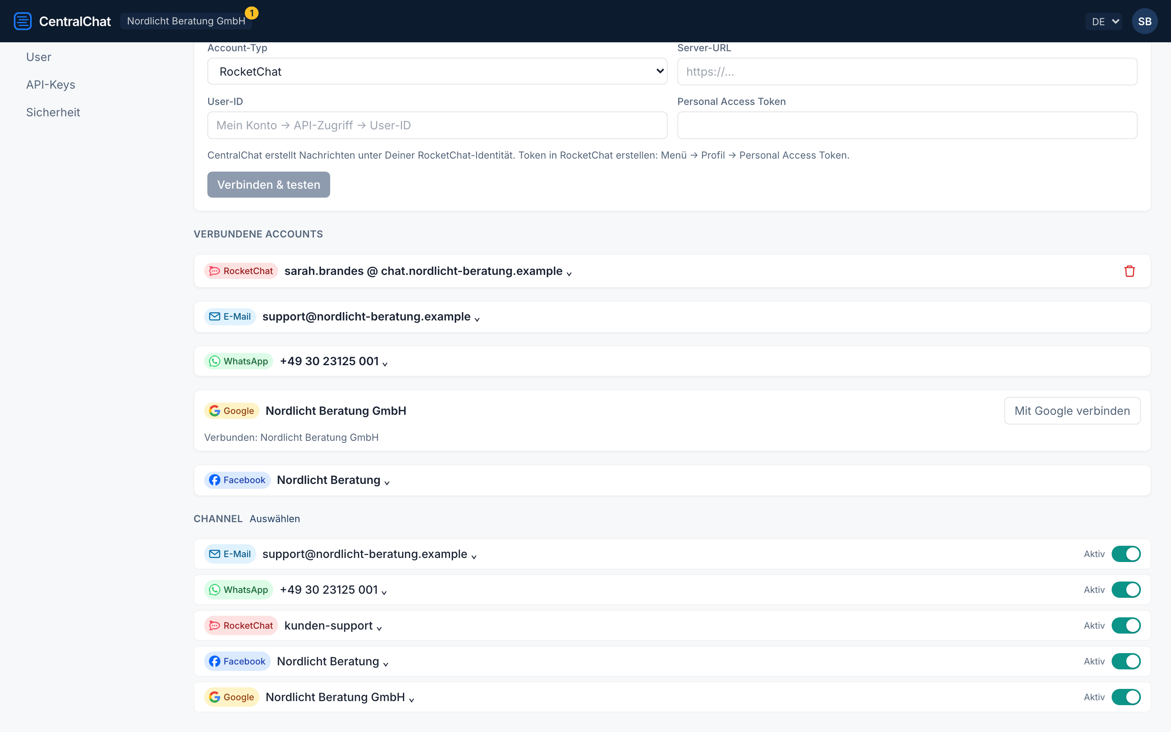The image size is (1171, 732).
Task: Click the Google badge in connected accounts
Action: 231,411
